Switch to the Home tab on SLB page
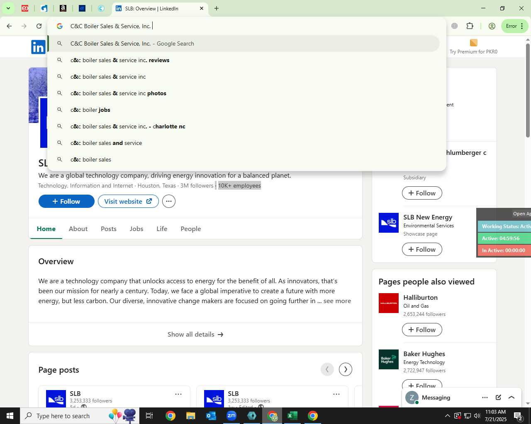The height and width of the screenshot is (424, 531). point(46,229)
